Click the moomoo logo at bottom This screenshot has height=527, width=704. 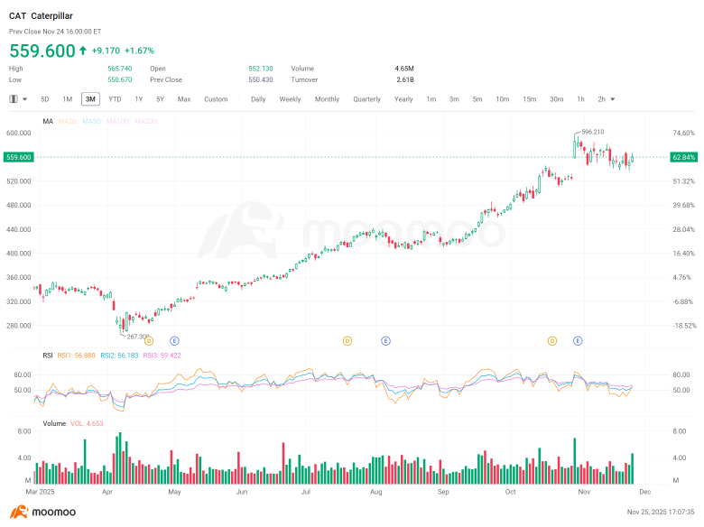43,512
